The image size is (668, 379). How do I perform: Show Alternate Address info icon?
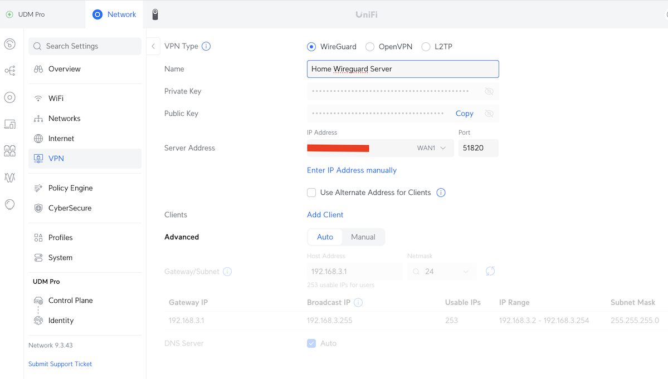click(441, 192)
